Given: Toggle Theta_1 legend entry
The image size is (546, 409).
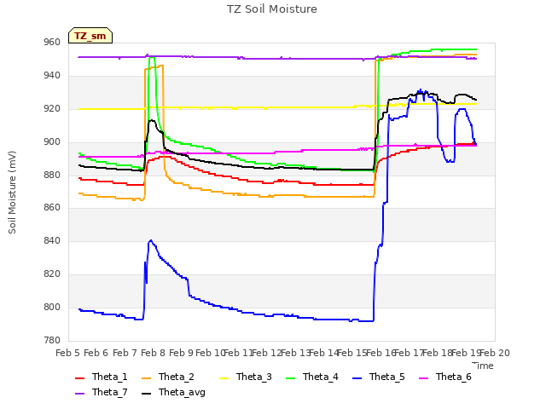Looking at the screenshot, I should tap(102, 377).
